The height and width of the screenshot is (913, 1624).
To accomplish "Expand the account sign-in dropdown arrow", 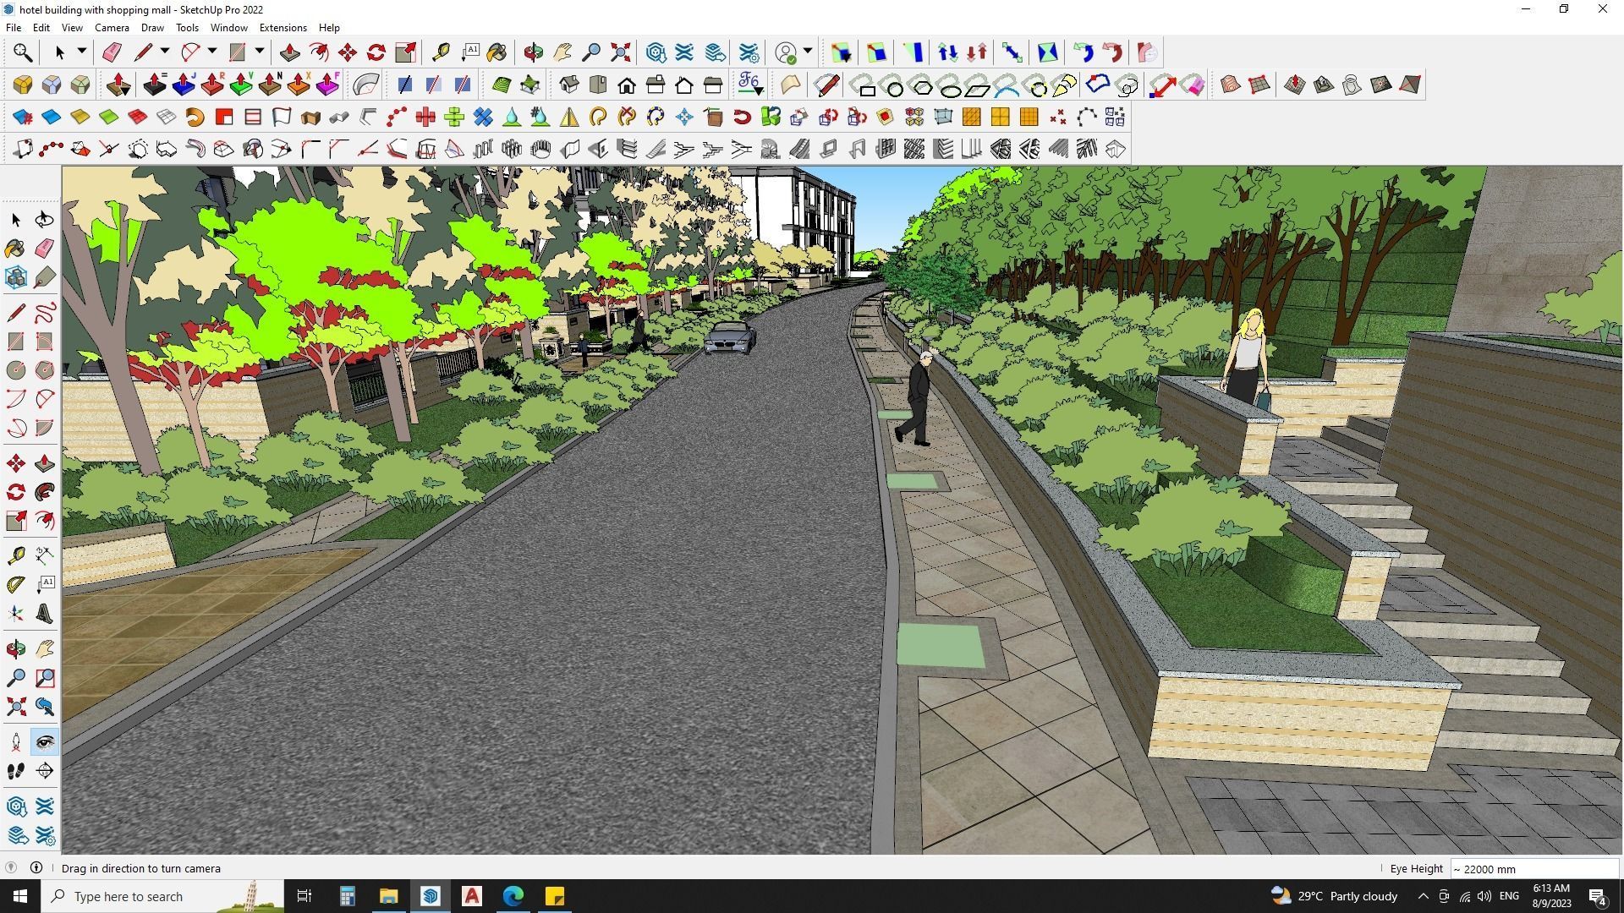I will tap(808, 52).
